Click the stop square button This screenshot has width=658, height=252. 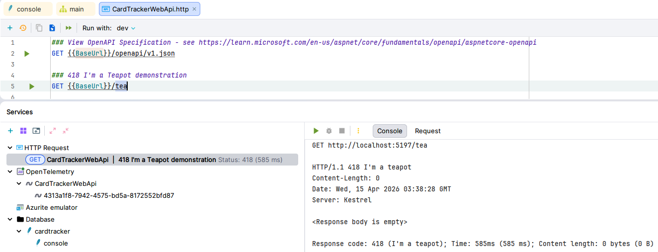click(x=342, y=131)
